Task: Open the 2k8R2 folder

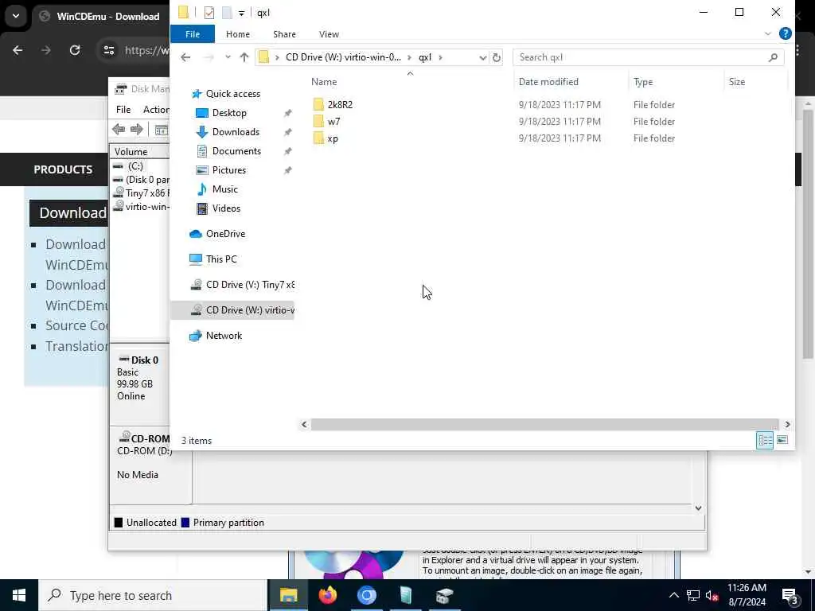Action: coord(340,104)
